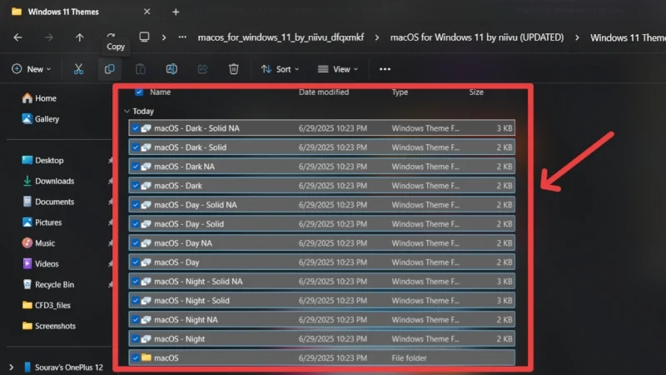Screen dimensions: 666x375
Task: Select macOS - Day file row
Action: [x=322, y=262]
